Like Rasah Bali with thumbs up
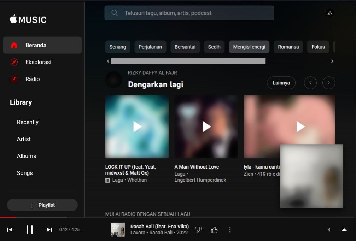 coord(214,230)
